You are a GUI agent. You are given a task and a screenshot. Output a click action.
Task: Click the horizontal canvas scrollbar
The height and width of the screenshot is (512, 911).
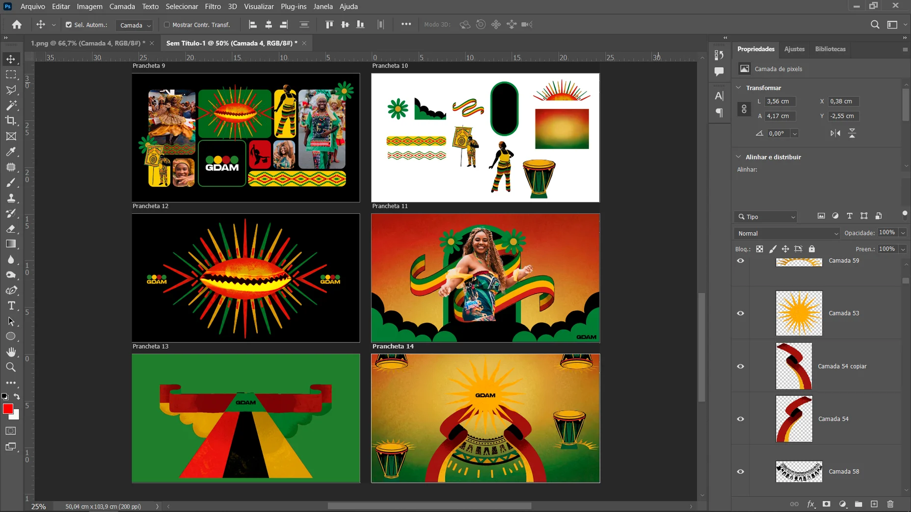click(429, 506)
